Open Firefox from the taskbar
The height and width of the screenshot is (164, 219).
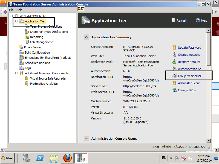67,158
